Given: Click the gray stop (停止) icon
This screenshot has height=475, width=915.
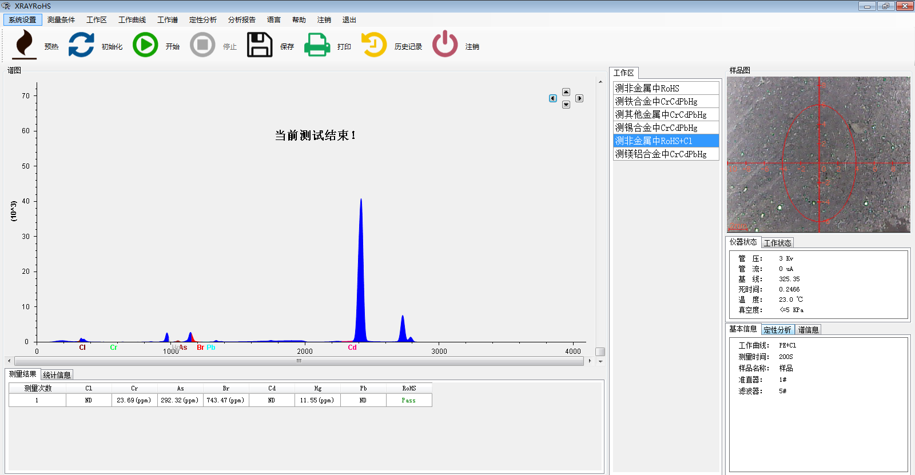Looking at the screenshot, I should pyautogui.click(x=202, y=45).
